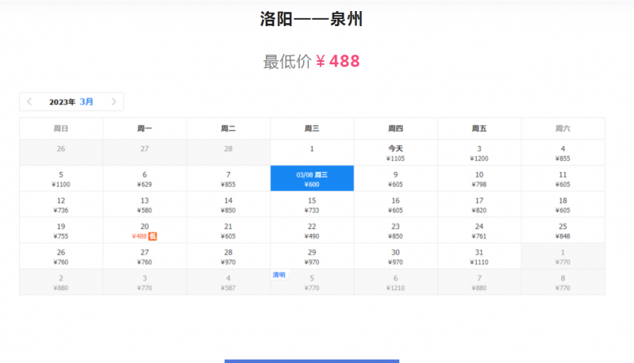Click the orange lowest-price badge on the 20th
Screen dimensions: 634x363
tap(153, 235)
